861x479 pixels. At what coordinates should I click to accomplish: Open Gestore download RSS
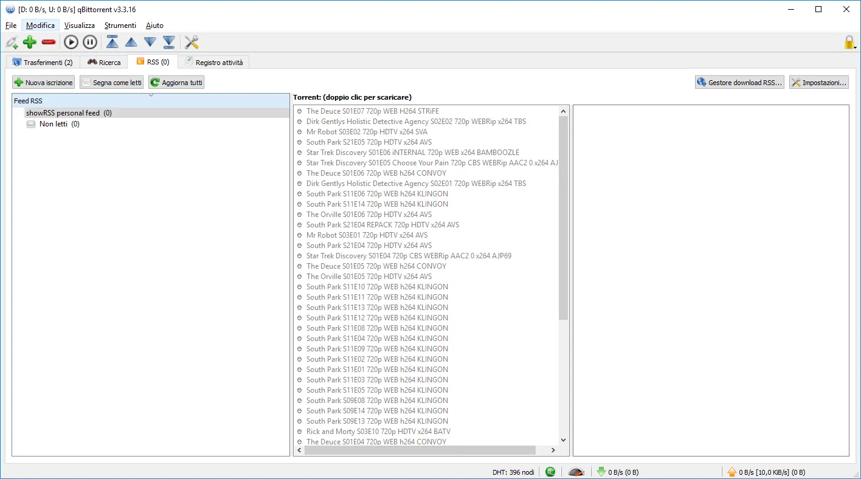739,82
